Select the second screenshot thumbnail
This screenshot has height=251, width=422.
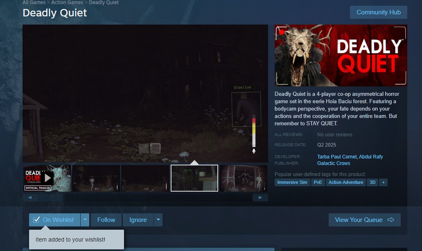(96, 178)
